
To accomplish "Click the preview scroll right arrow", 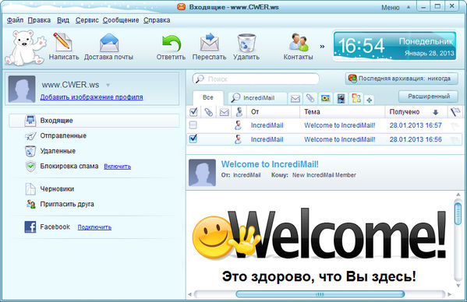I will coord(449,294).
